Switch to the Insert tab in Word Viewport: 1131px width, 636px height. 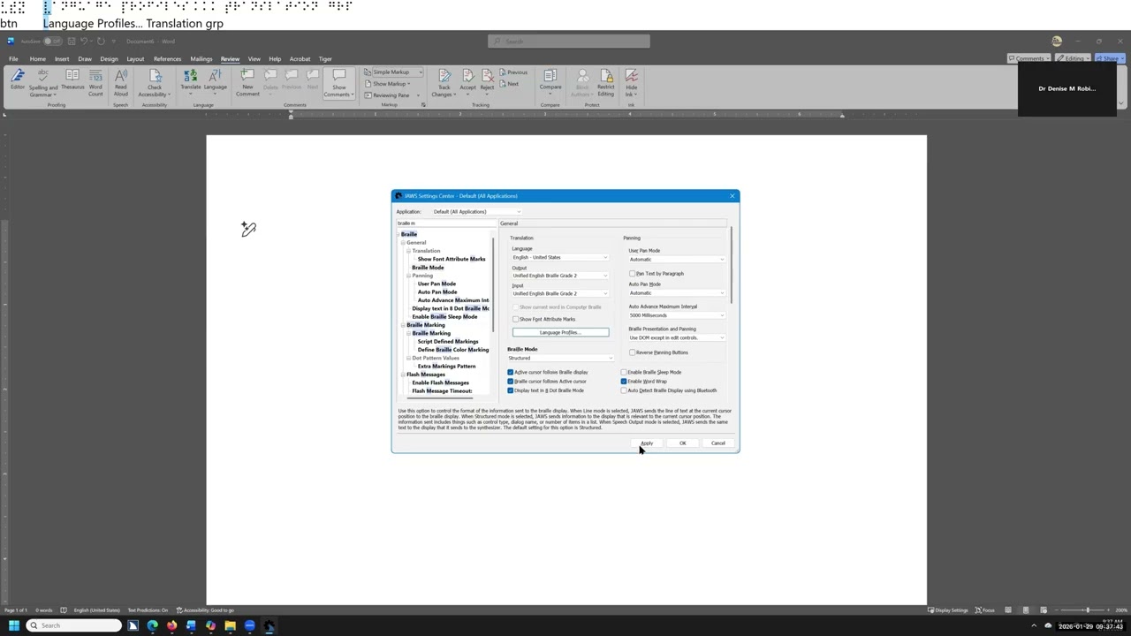click(62, 59)
